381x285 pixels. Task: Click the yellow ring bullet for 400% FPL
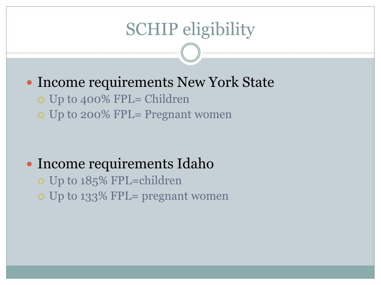tap(41, 99)
